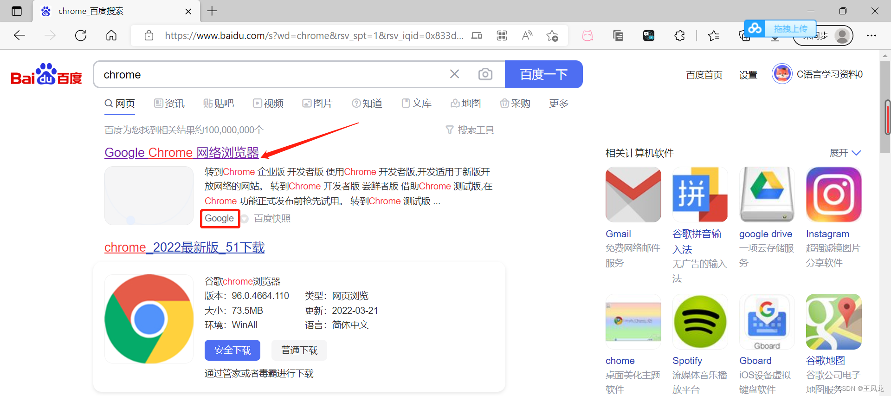
Task: Open the Gmail app icon
Action: tap(633, 195)
